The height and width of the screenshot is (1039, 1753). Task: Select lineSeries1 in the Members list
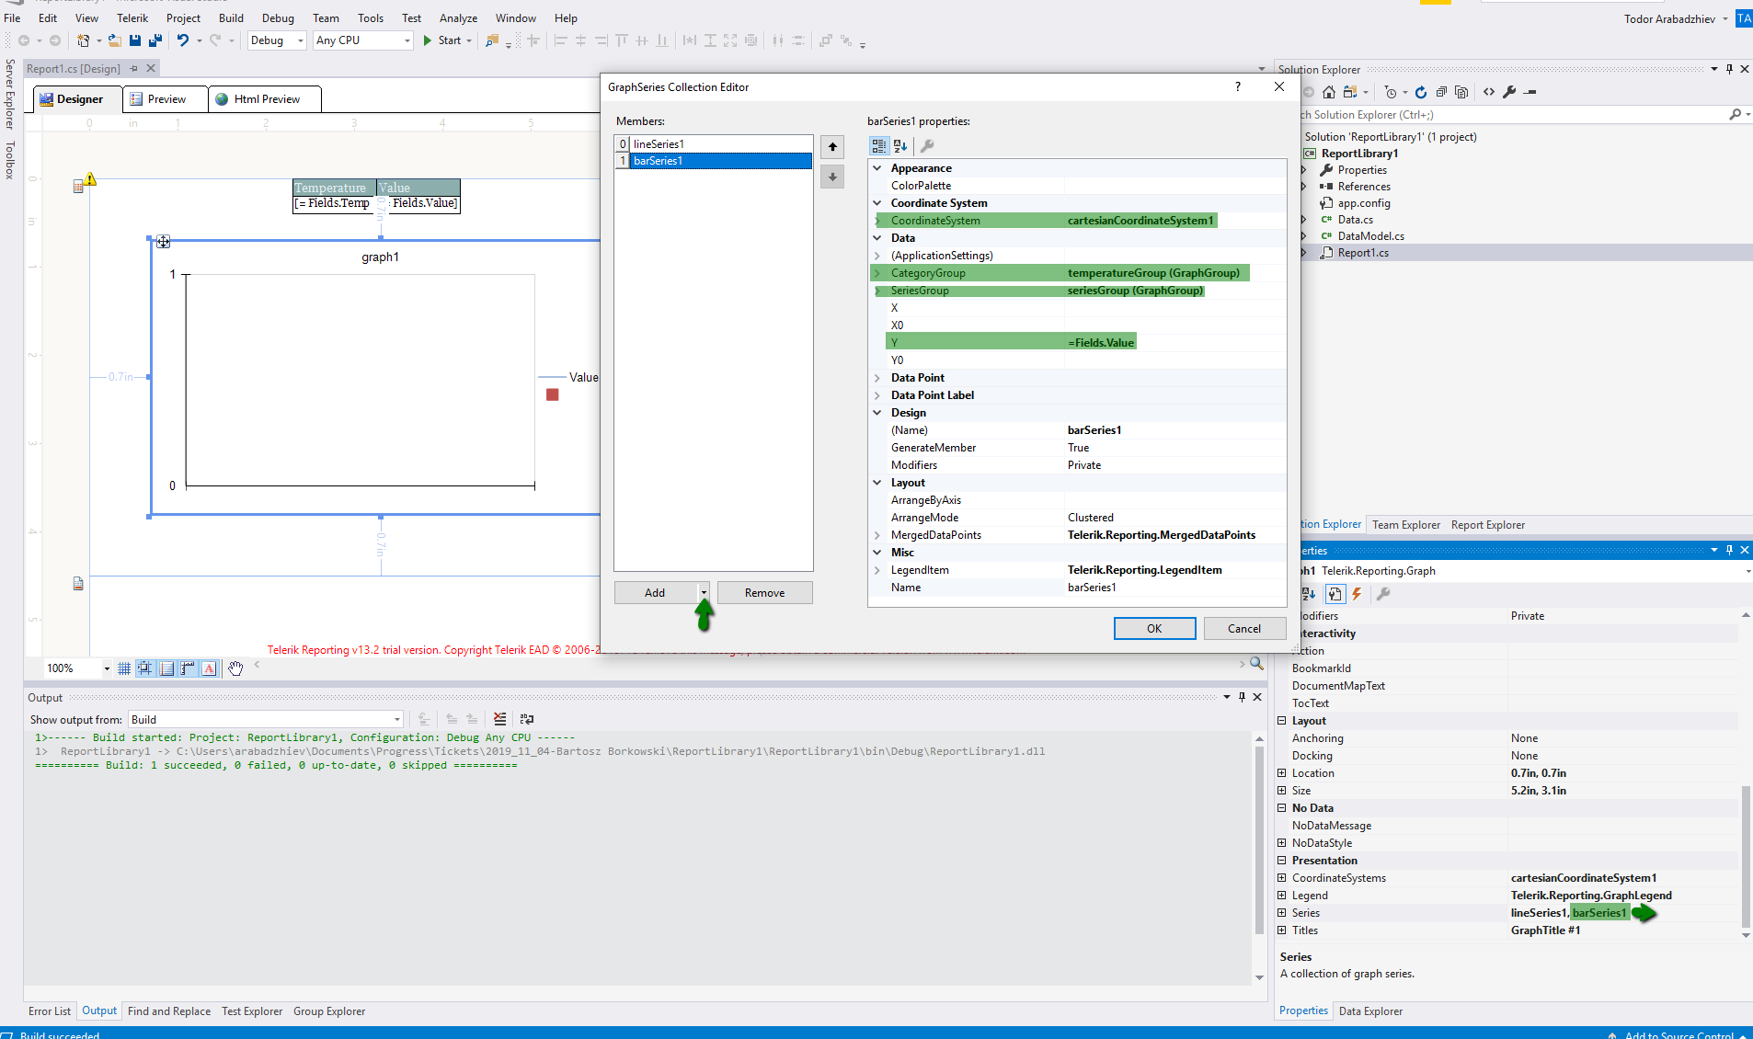coord(659,144)
